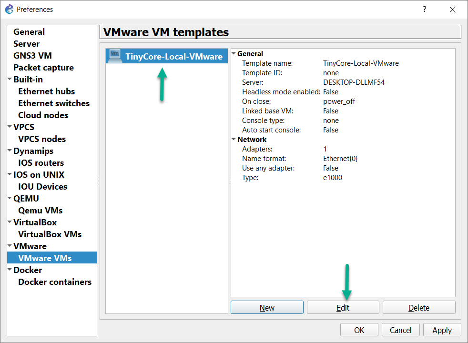Open the General preferences page
This screenshot has height=343, width=468.
tap(29, 32)
